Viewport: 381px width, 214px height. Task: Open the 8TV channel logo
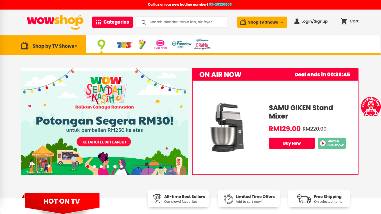[x=161, y=45]
